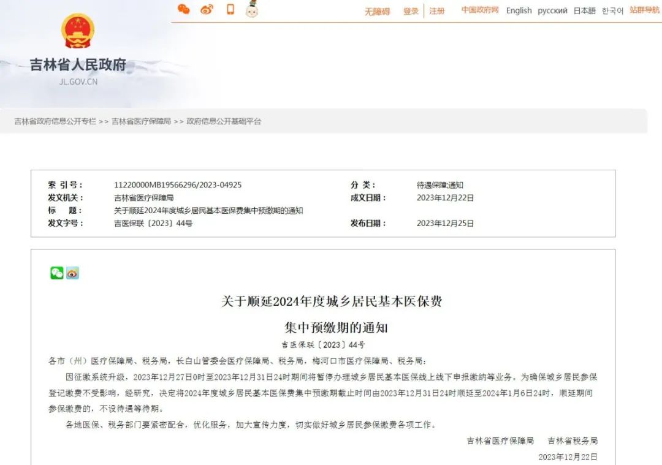This screenshot has width=662, height=465.
Task: Share article via green WeChat icon
Action: 57,273
